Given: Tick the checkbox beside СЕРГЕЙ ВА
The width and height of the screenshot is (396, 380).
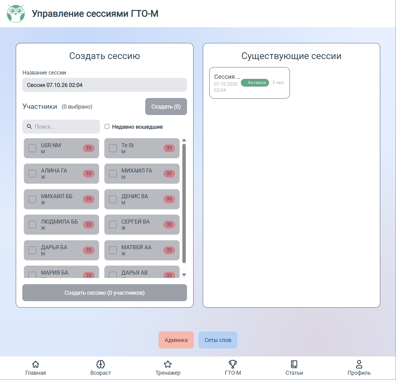Looking at the screenshot, I should tap(113, 224).
